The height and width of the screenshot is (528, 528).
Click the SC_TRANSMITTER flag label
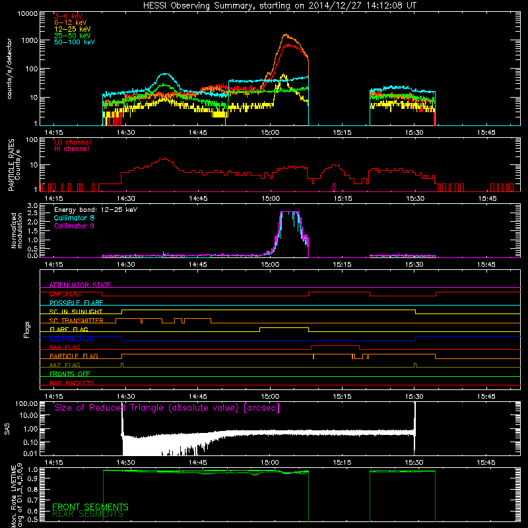[x=77, y=321]
